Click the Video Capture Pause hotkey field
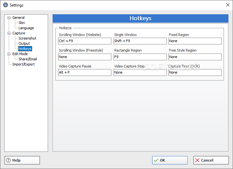The height and width of the screenshot is (169, 233). [85, 72]
